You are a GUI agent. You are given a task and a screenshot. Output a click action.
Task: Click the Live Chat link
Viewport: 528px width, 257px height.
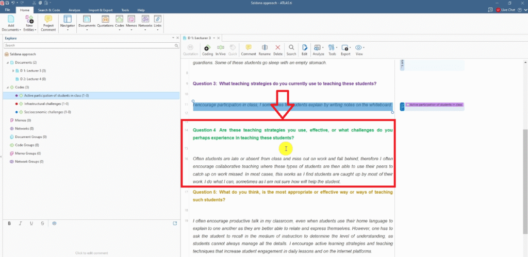coord(508,10)
